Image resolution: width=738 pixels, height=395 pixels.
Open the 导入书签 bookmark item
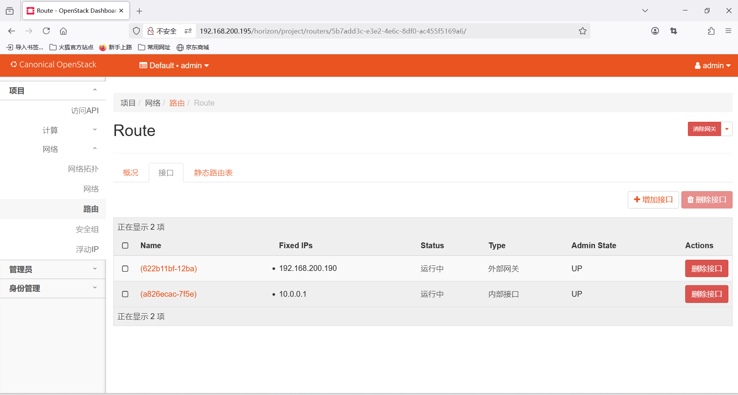pos(25,47)
